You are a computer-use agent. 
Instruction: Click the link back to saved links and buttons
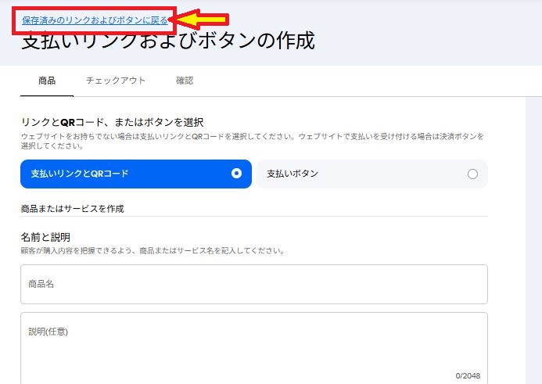(95, 20)
